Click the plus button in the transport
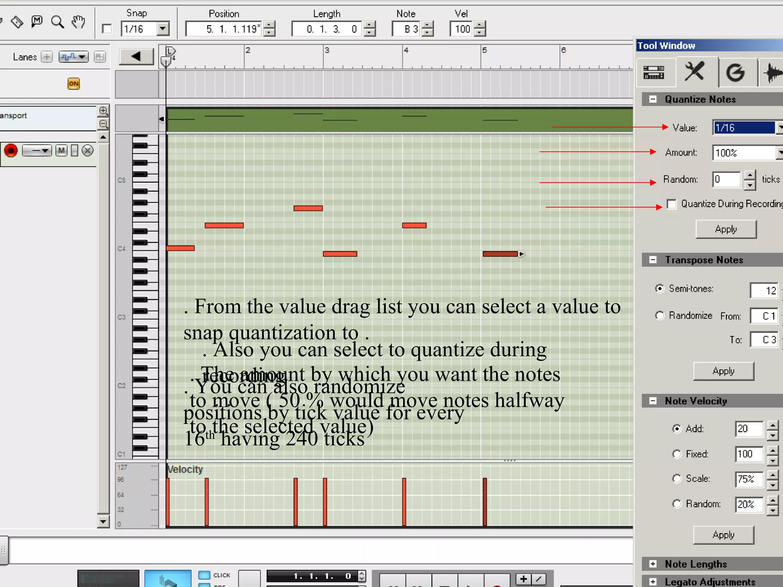This screenshot has height=587, width=783. click(523, 579)
